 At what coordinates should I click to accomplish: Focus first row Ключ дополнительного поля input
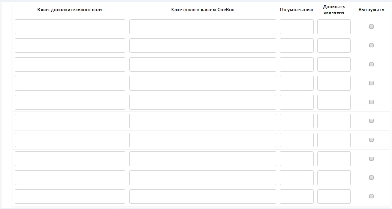click(x=70, y=27)
